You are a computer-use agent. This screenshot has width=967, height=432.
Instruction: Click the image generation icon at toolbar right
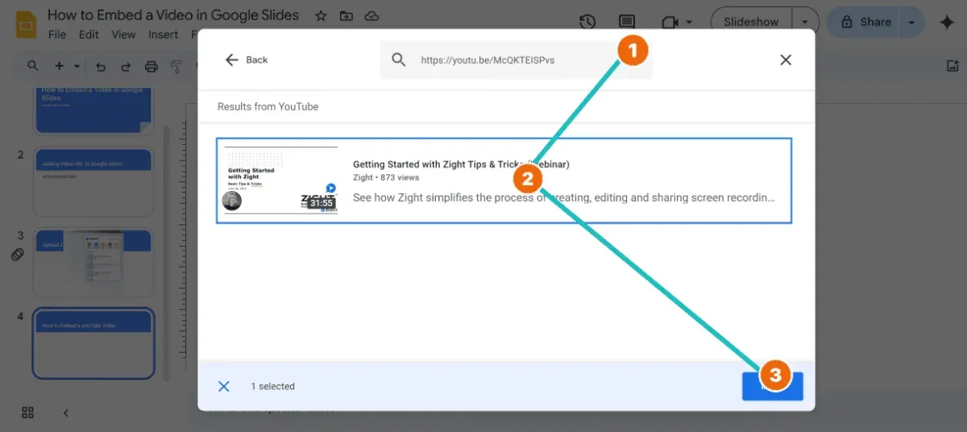952,66
